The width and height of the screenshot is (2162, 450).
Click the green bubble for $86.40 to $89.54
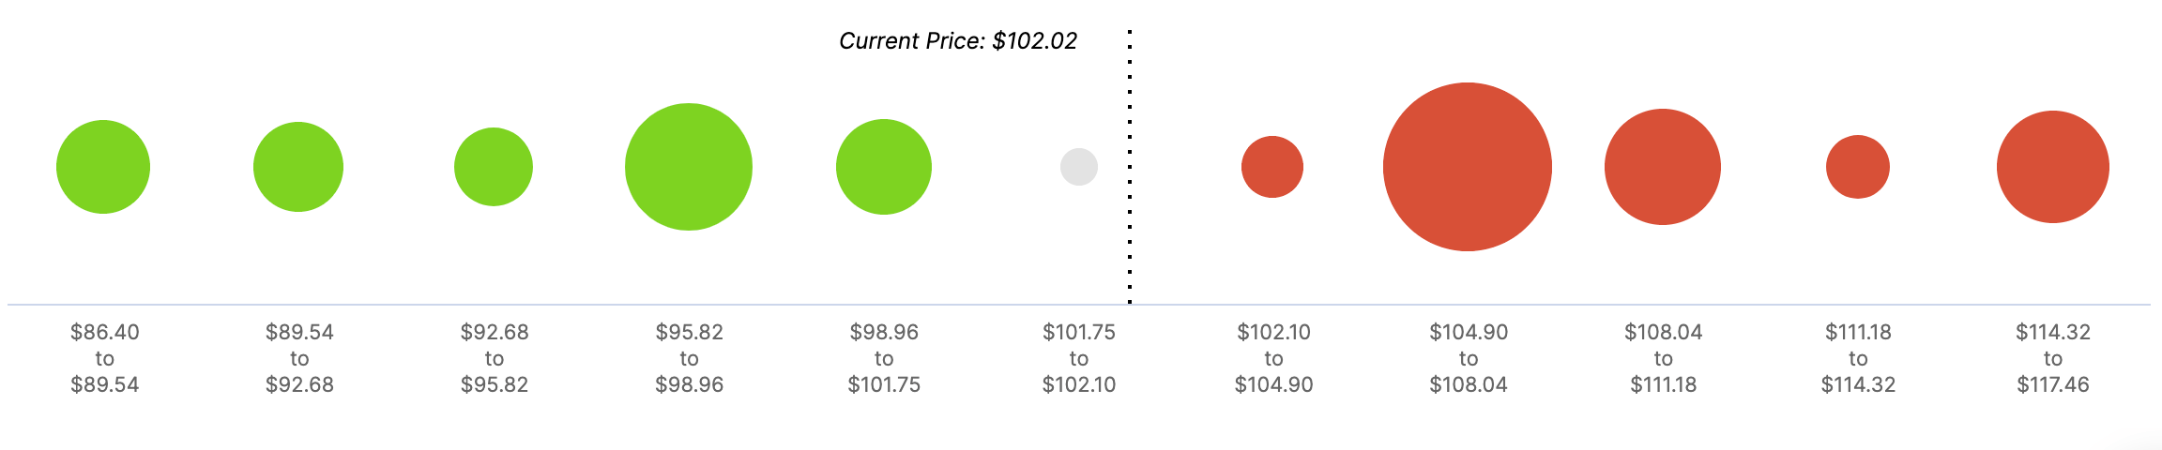click(103, 167)
